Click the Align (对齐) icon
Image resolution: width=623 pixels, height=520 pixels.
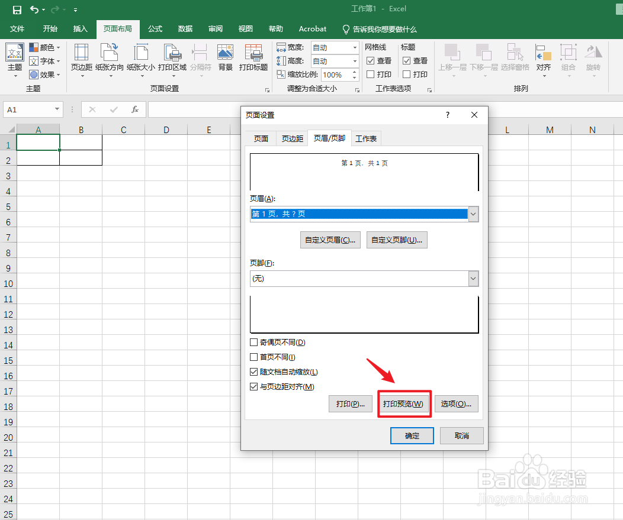click(543, 53)
